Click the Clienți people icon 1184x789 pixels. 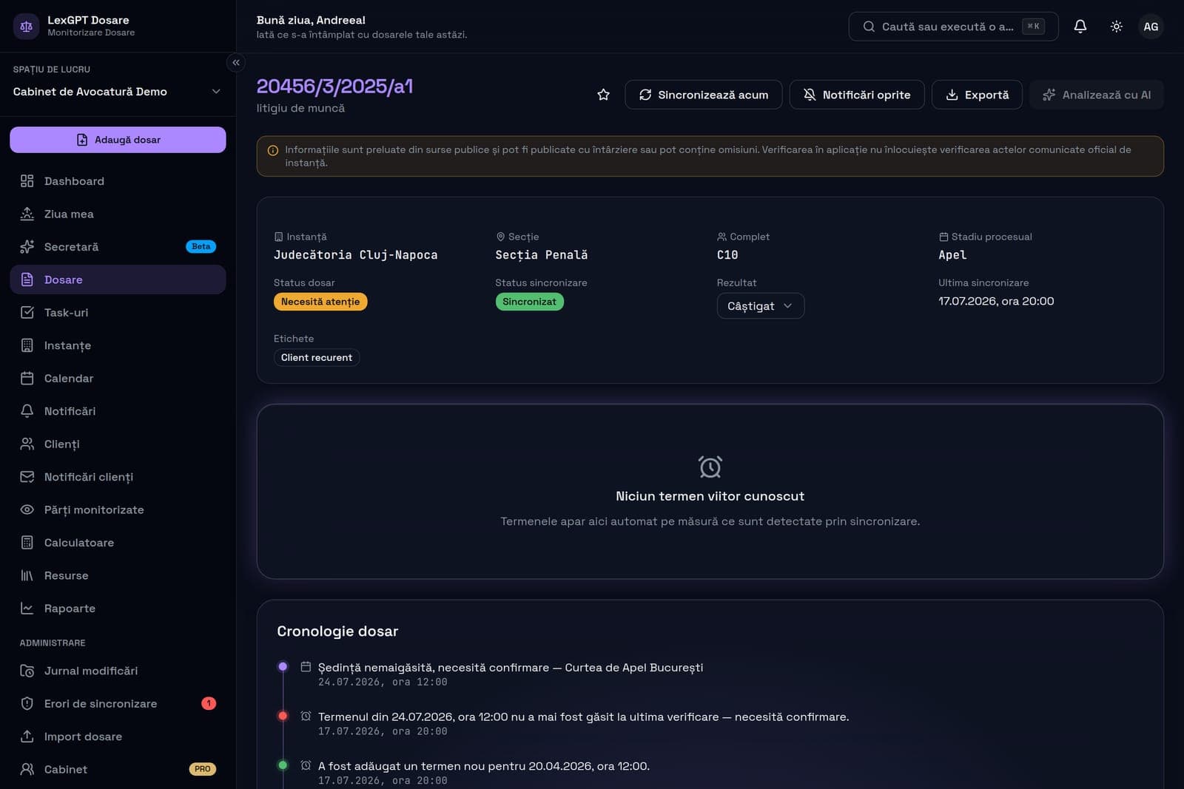click(27, 444)
